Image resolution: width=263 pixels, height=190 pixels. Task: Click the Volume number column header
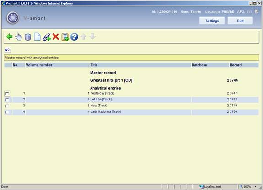coord(39,65)
